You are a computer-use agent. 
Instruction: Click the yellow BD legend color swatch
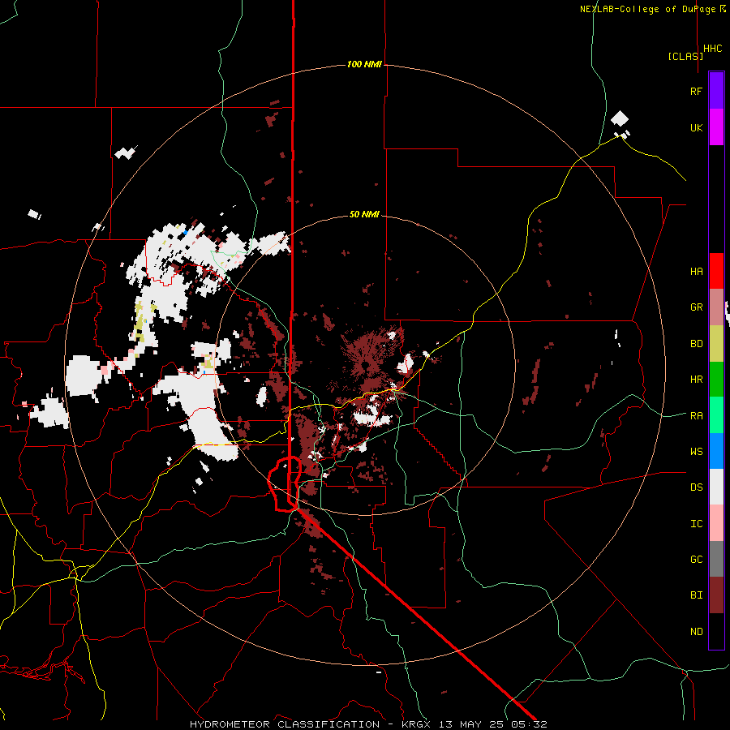[x=716, y=344]
